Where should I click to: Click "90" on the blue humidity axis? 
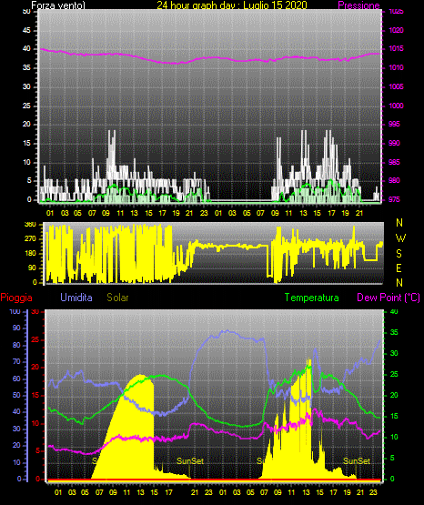[16, 328]
